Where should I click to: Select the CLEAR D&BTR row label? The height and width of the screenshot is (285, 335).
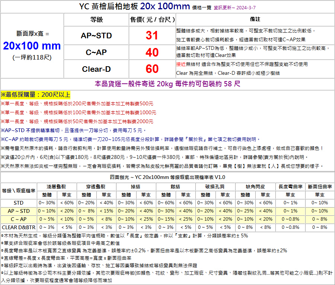[19, 227]
